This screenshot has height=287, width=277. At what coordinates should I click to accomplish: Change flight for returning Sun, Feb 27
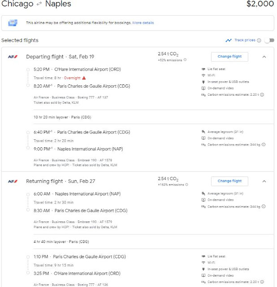[229, 181]
